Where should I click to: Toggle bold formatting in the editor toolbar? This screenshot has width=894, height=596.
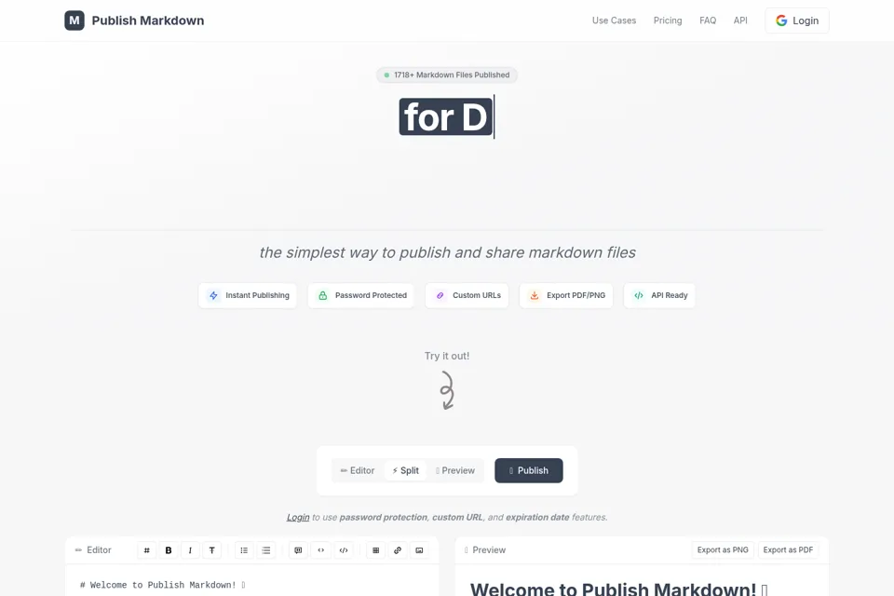[x=169, y=550]
